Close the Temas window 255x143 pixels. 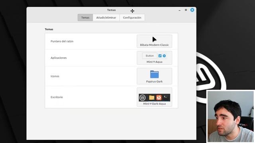pos(192,10)
